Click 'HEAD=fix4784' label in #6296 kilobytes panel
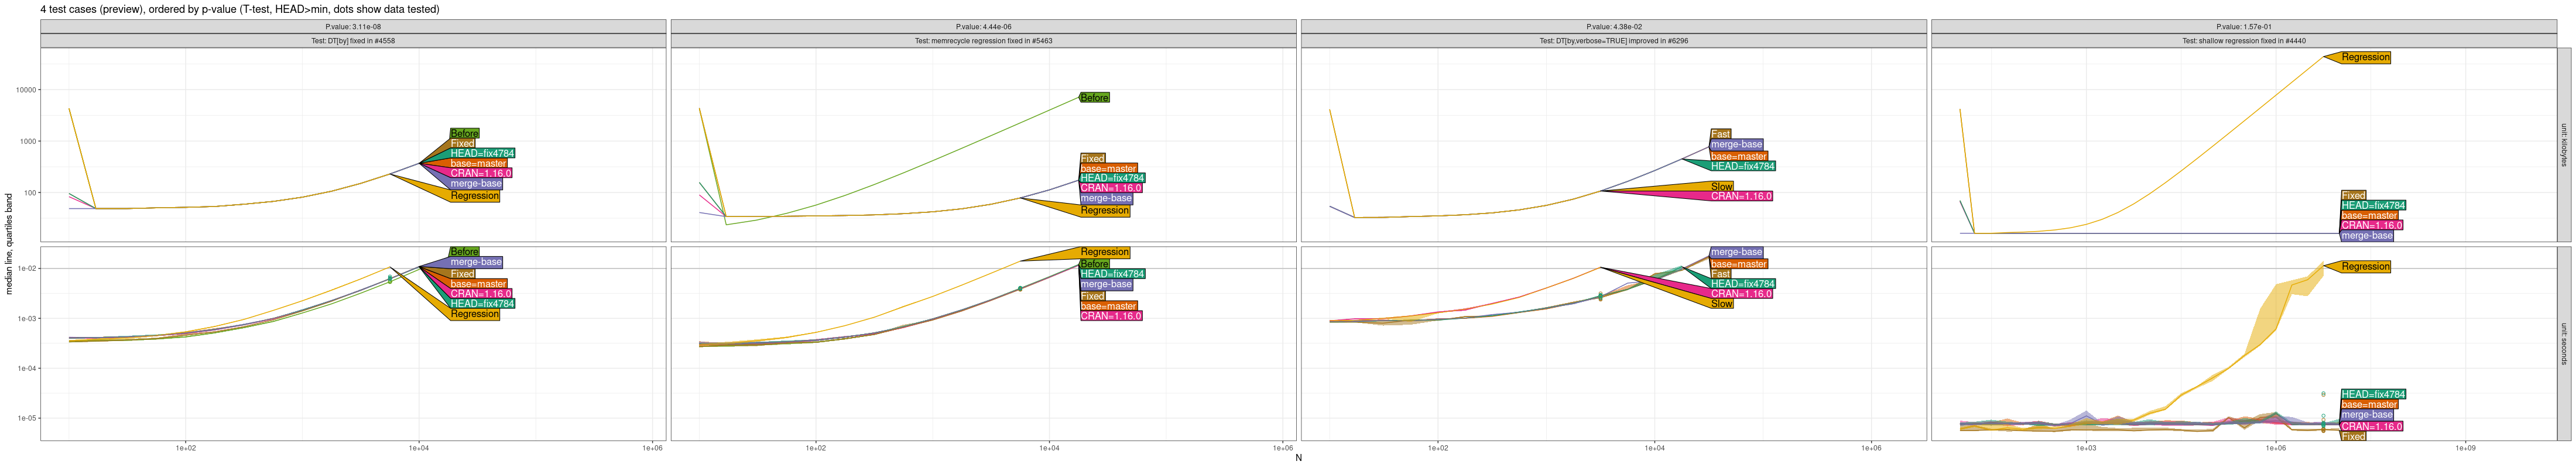The image size is (2576, 468). [x=1743, y=167]
